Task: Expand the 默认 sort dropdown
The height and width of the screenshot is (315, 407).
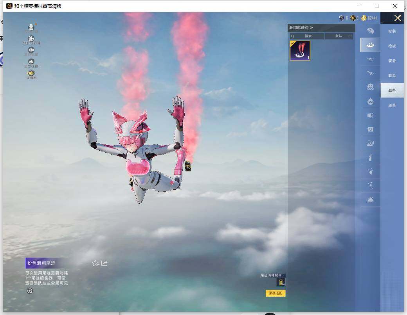Action: 339,36
